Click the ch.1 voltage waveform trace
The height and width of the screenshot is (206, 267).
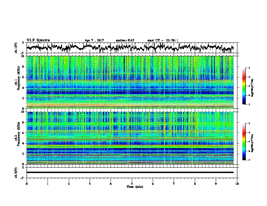[130, 48]
